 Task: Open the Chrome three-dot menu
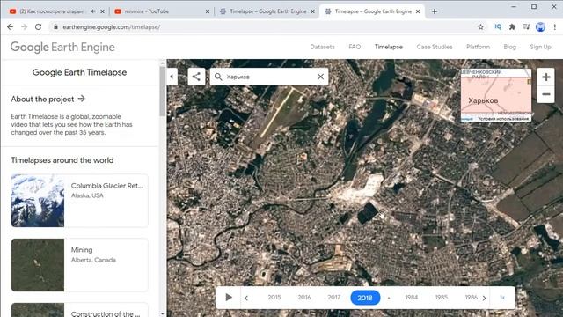tap(555, 27)
